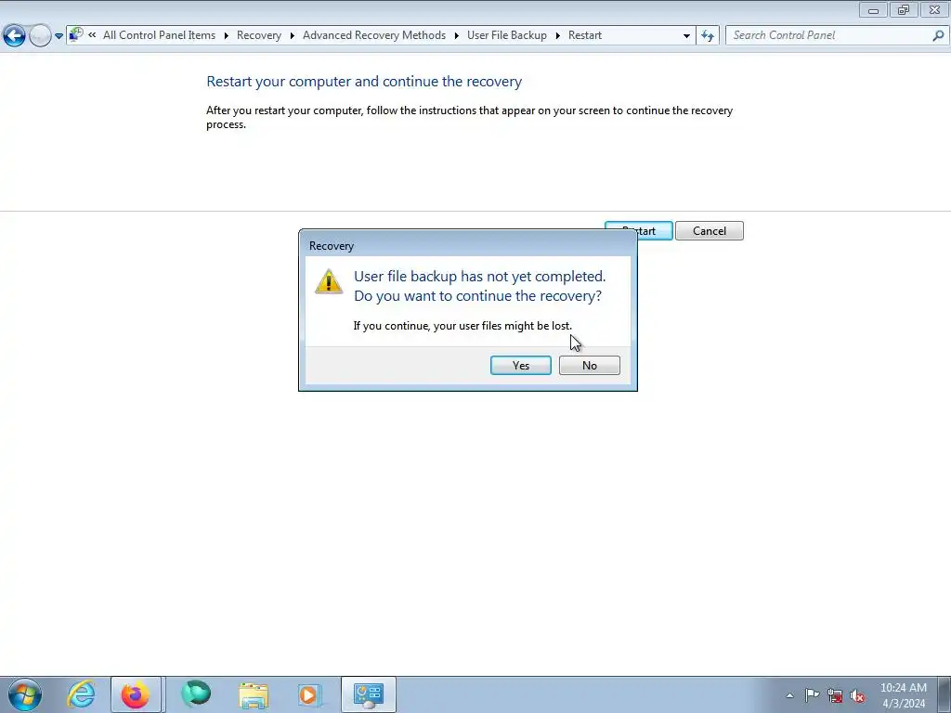Click the muted volume tray icon
Viewport: 951px width, 713px height.
tap(857, 696)
